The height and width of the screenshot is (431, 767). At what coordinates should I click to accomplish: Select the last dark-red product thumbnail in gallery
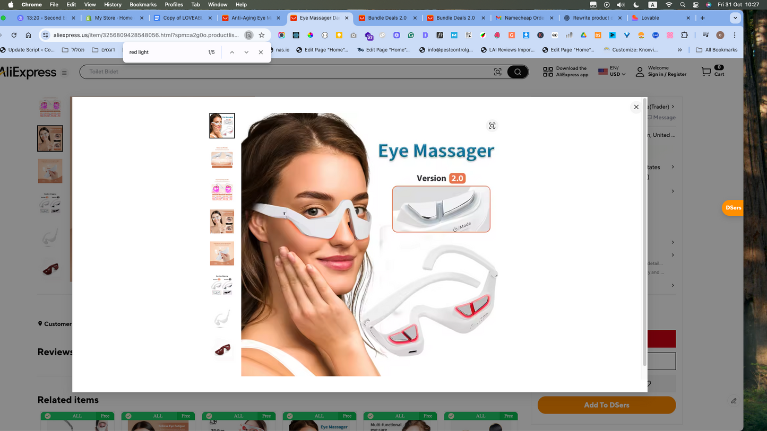pyautogui.click(x=221, y=350)
